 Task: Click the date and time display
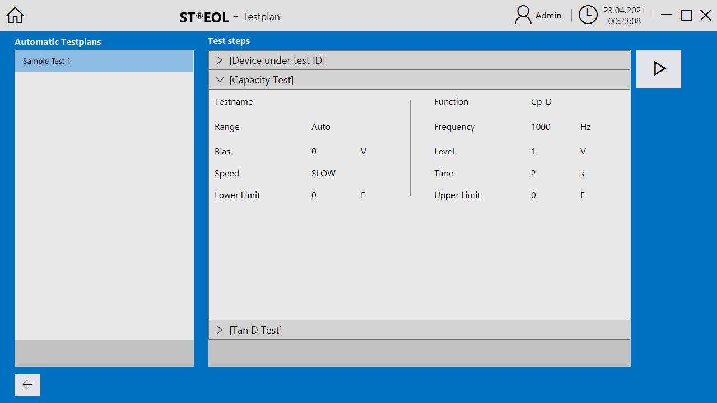coord(624,16)
